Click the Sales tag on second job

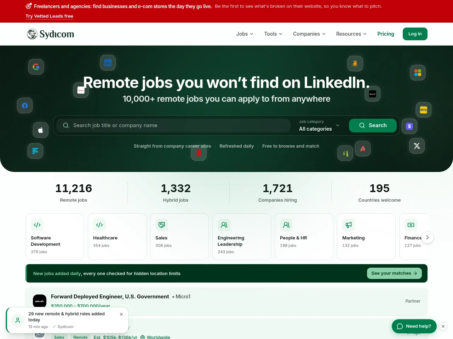click(x=59, y=337)
